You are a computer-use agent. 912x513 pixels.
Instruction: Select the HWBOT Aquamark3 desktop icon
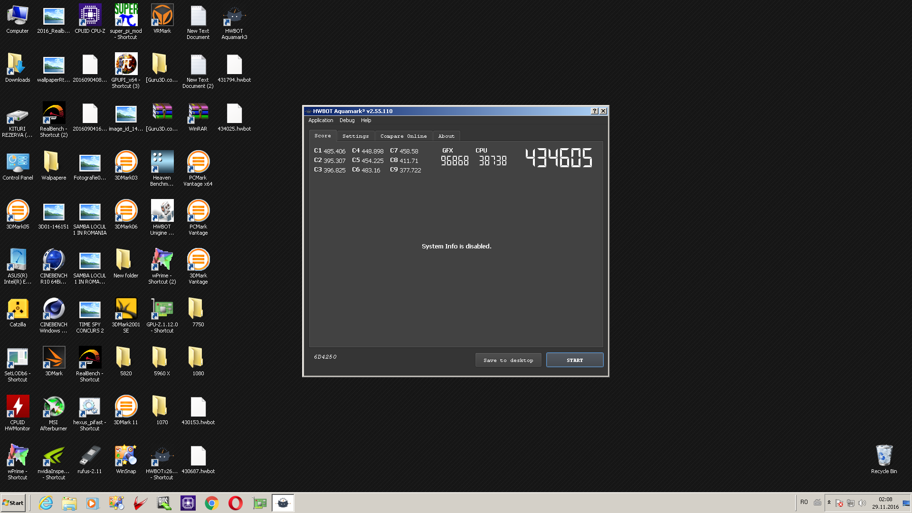(234, 21)
